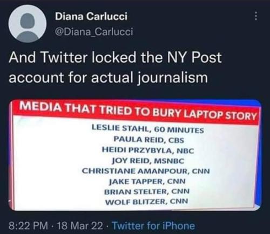The width and height of the screenshot is (270, 234).
Task: Click the Twitter for iPhone source link
Action: [x=153, y=226]
